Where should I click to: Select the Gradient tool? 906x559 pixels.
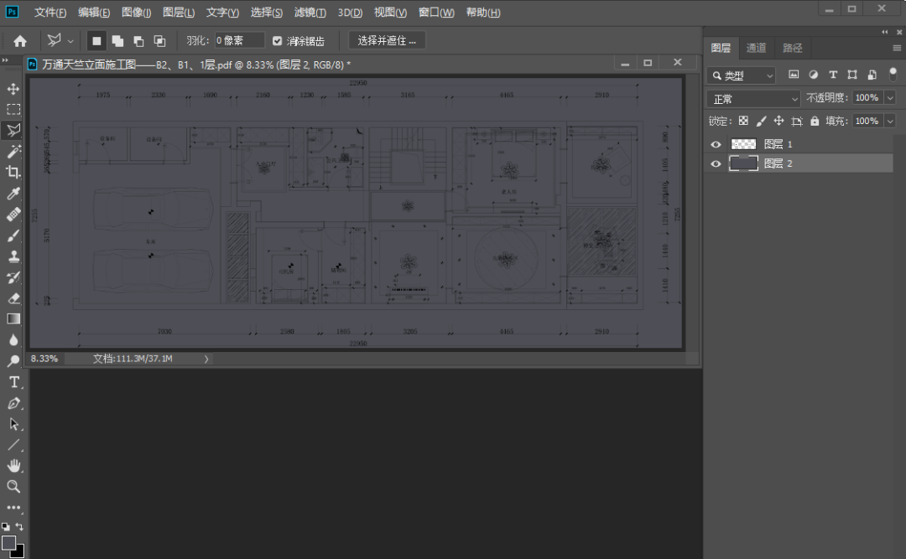click(x=13, y=318)
